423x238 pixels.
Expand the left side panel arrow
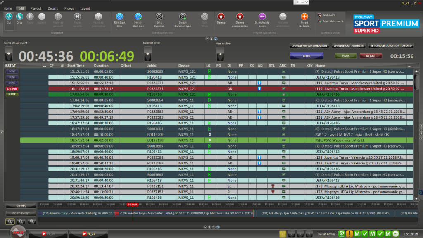[2, 132]
